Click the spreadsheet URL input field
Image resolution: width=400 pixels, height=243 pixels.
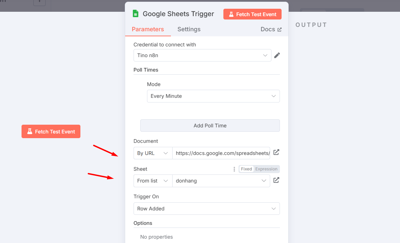221,153
